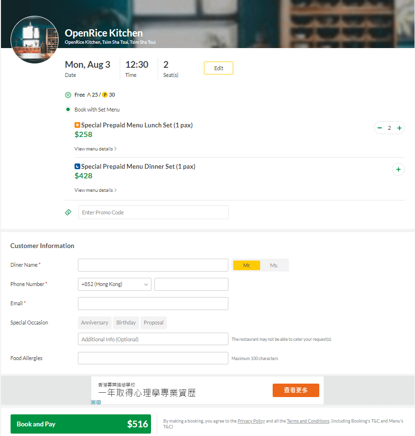Image resolution: width=415 pixels, height=436 pixels.
Task: Click the Food Allergies input field
Action: click(153, 358)
